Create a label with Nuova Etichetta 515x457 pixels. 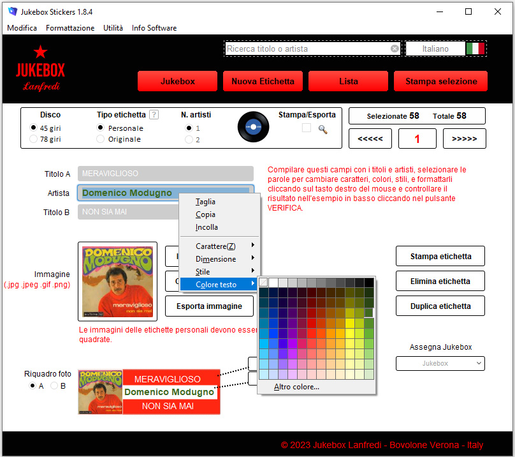[263, 81]
